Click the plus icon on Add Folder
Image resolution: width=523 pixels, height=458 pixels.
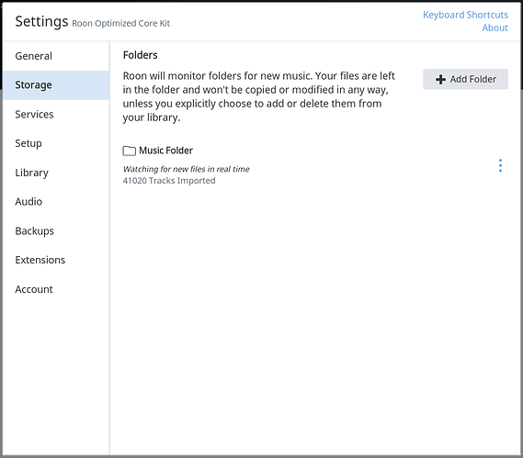440,79
